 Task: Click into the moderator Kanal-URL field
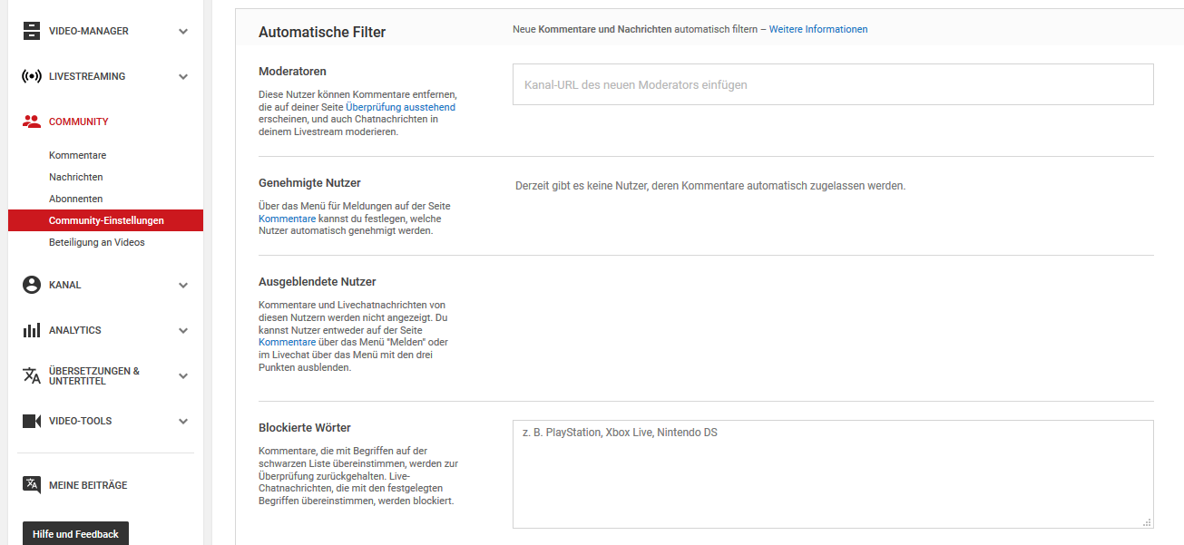click(832, 84)
